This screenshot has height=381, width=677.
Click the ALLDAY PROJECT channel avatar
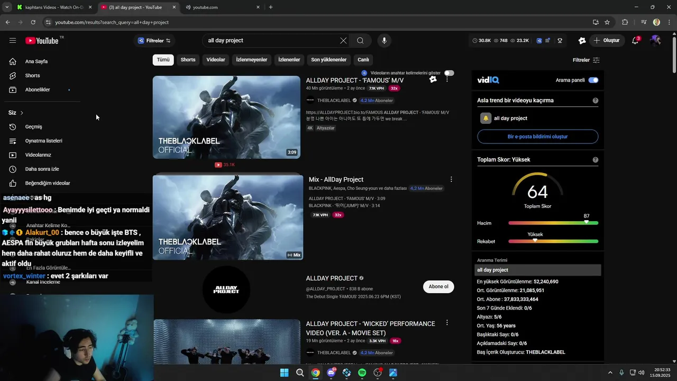226,289
